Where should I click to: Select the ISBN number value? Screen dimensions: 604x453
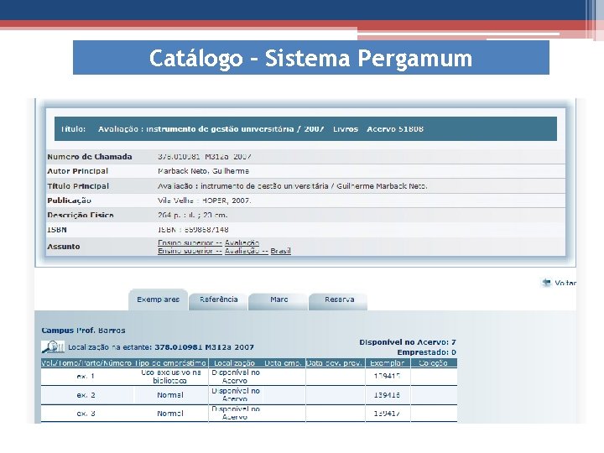pyautogui.click(x=193, y=230)
